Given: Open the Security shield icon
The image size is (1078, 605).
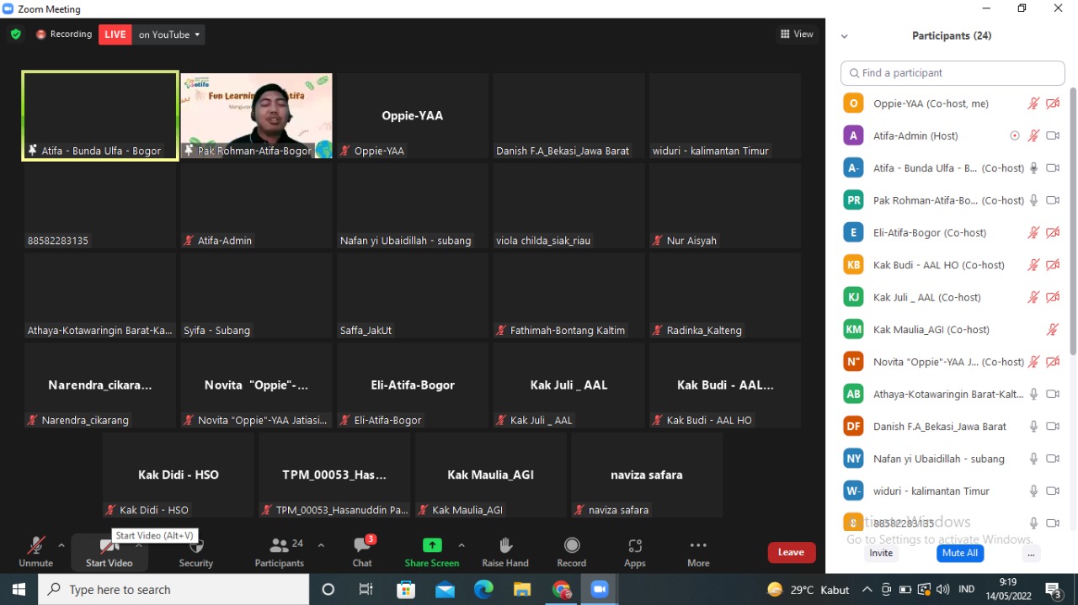Looking at the screenshot, I should pyautogui.click(x=196, y=547).
